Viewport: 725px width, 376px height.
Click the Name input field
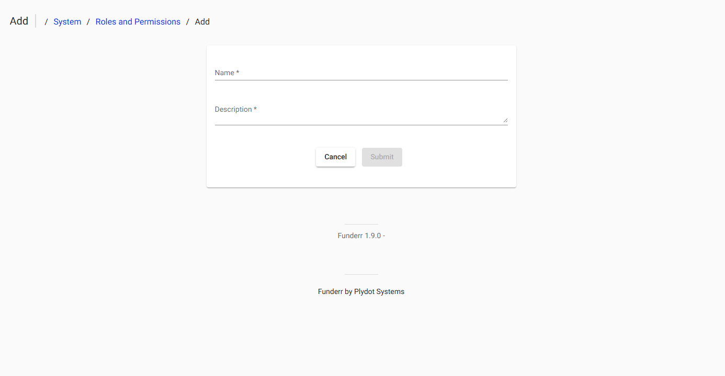pos(361,73)
